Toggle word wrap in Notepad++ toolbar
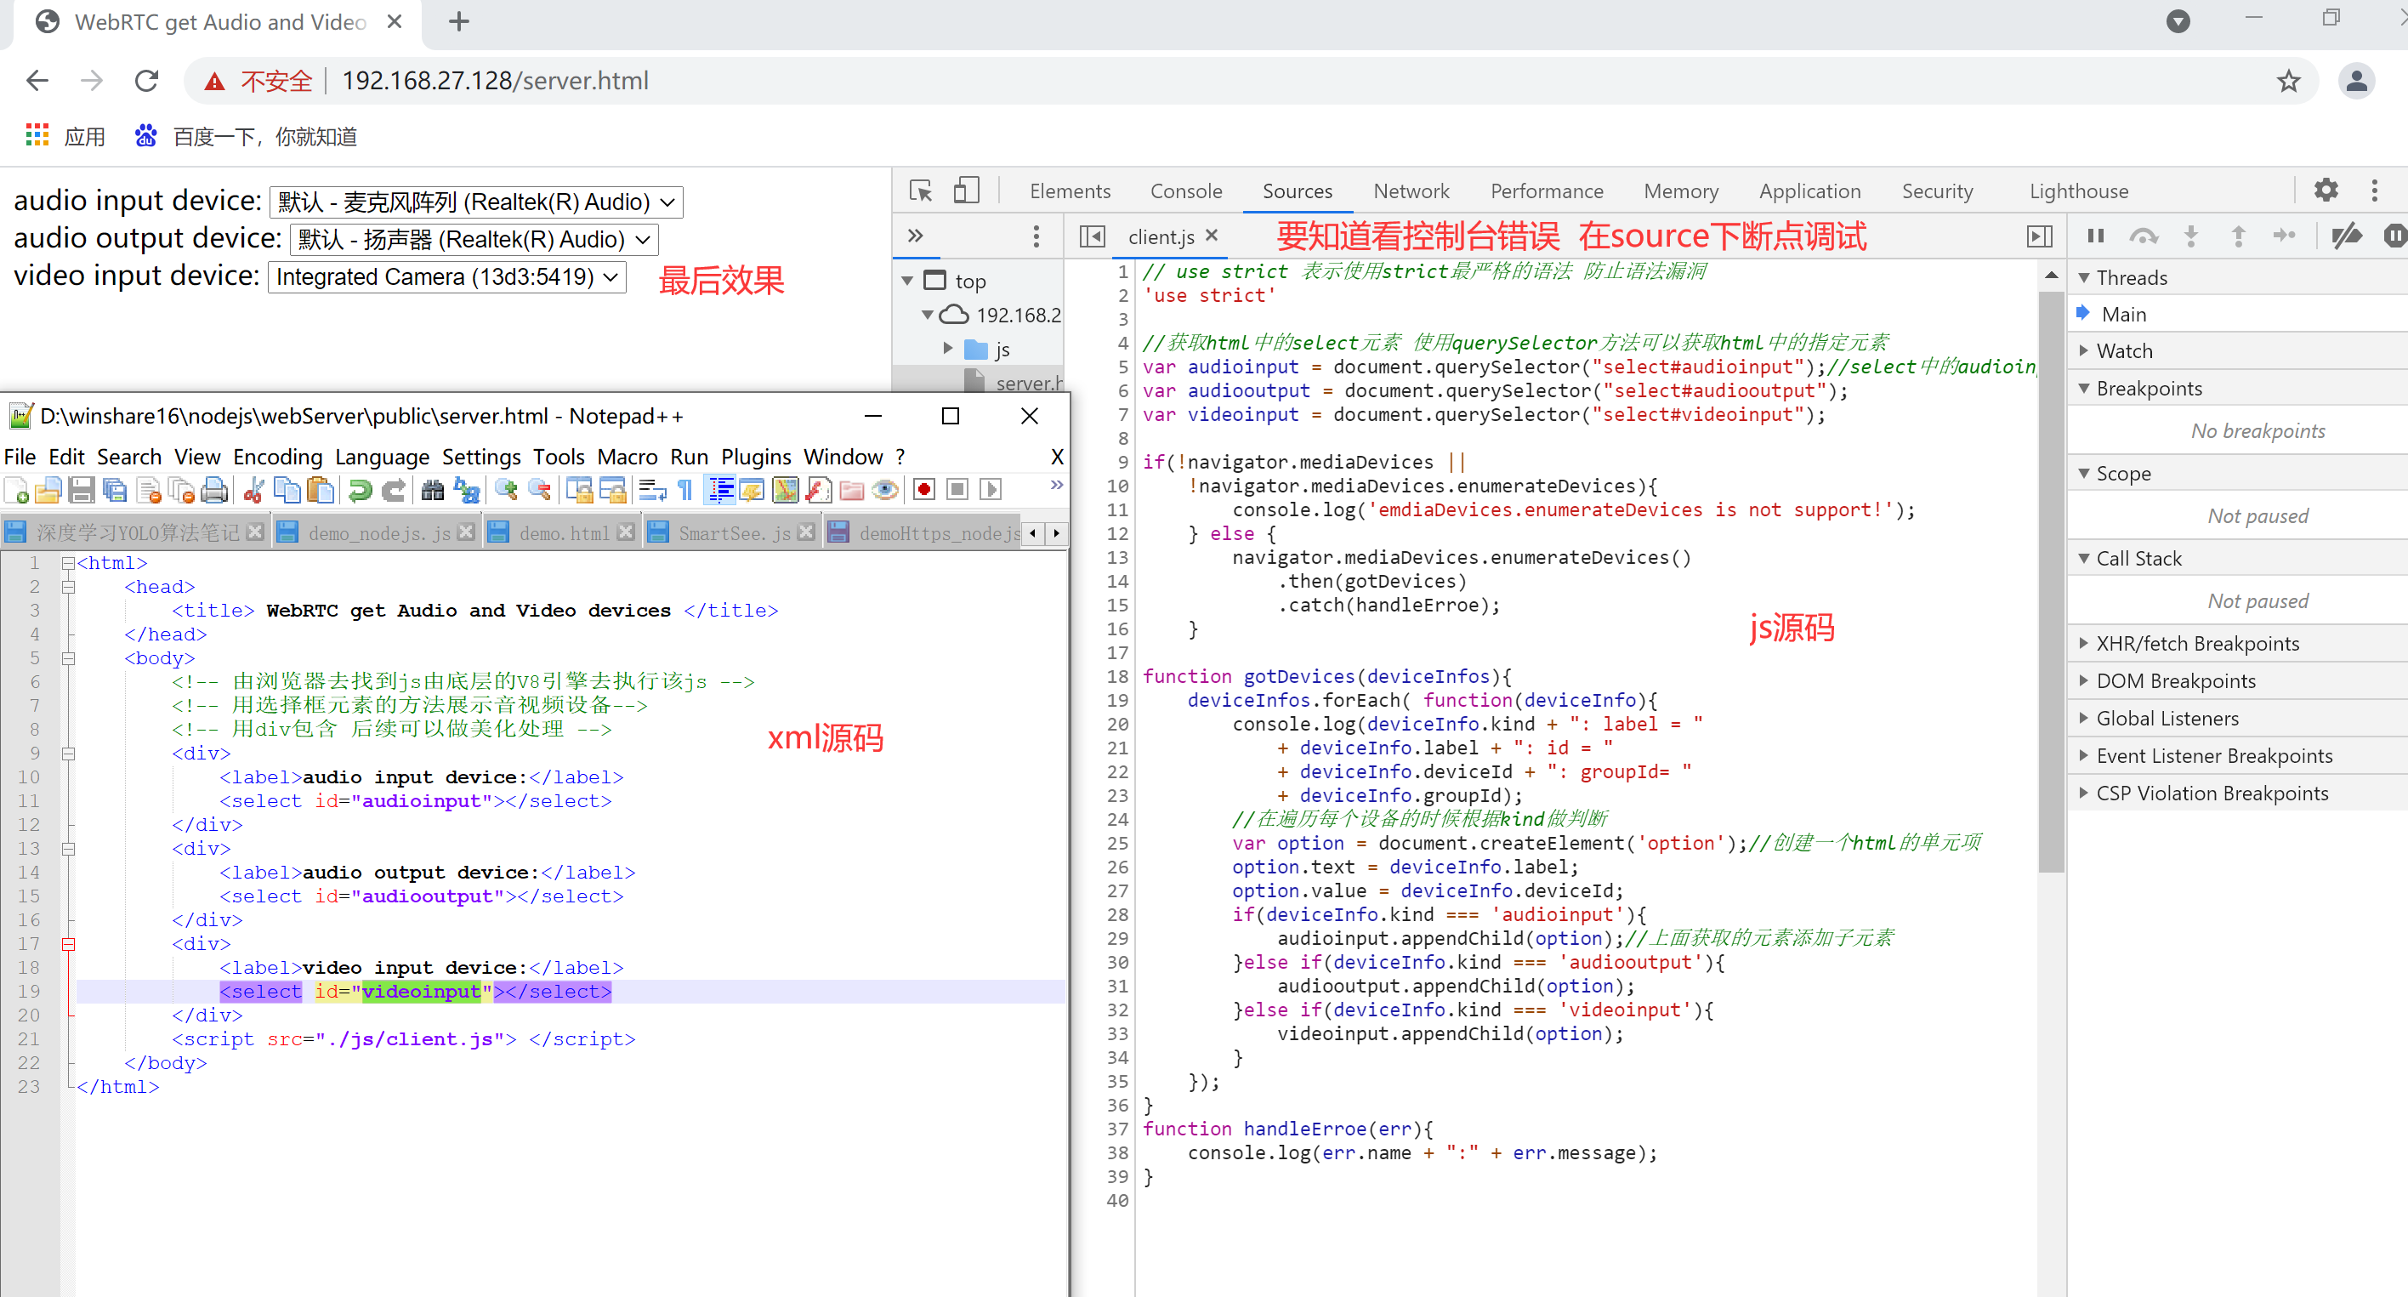 652,490
